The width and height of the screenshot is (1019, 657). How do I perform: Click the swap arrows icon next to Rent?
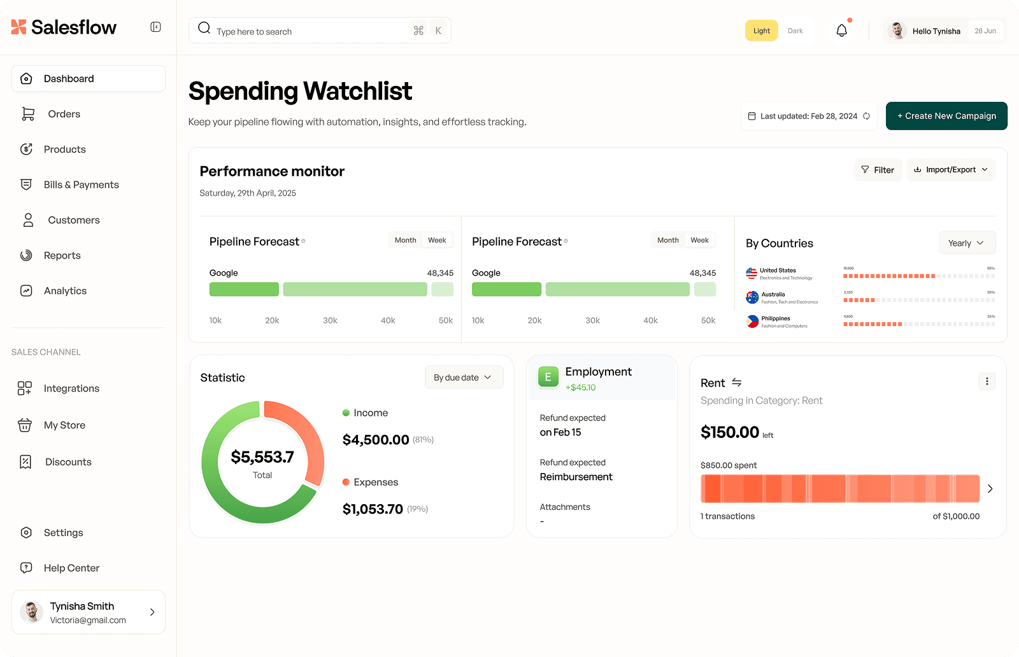coord(737,383)
